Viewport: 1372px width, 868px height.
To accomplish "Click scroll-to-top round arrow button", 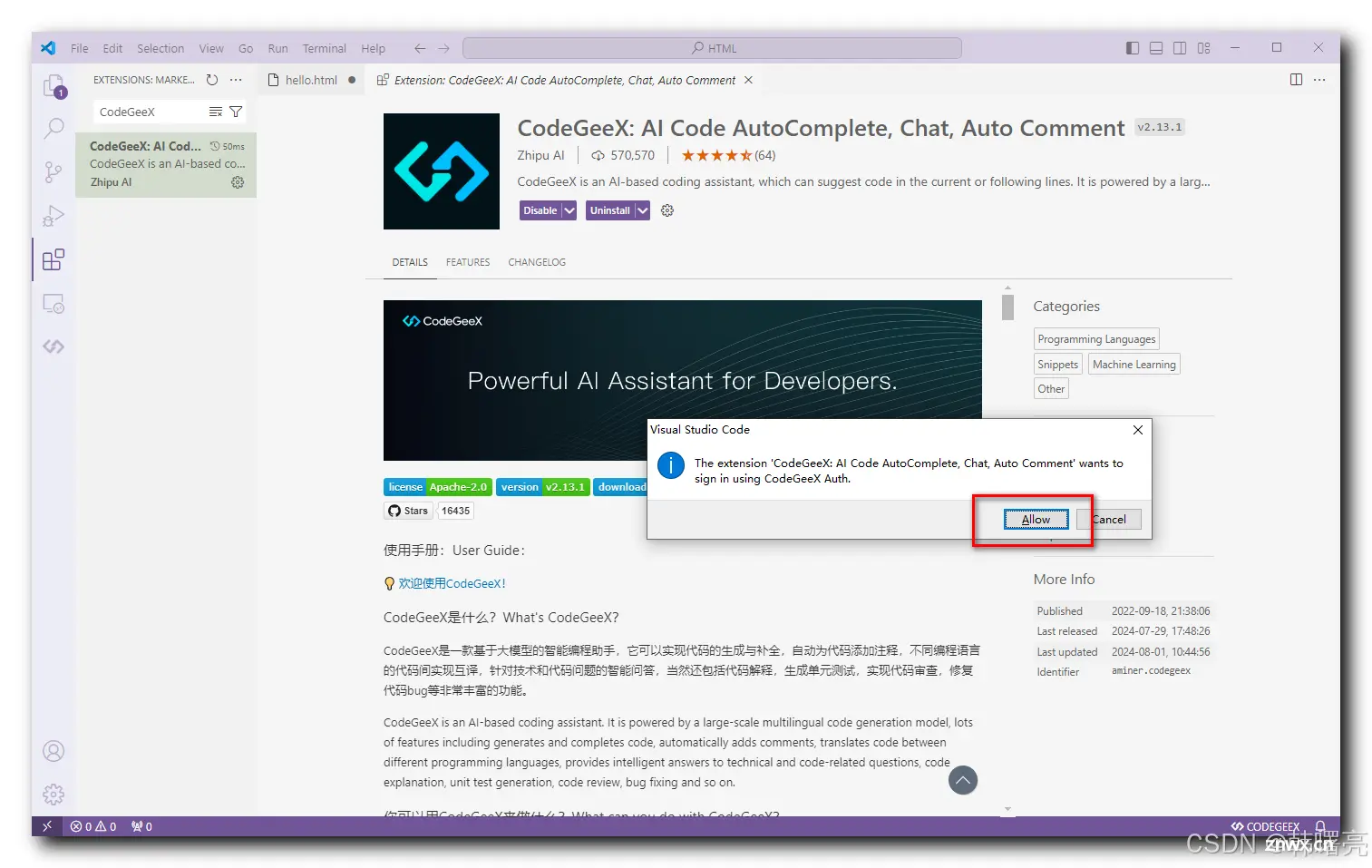I will tap(963, 780).
